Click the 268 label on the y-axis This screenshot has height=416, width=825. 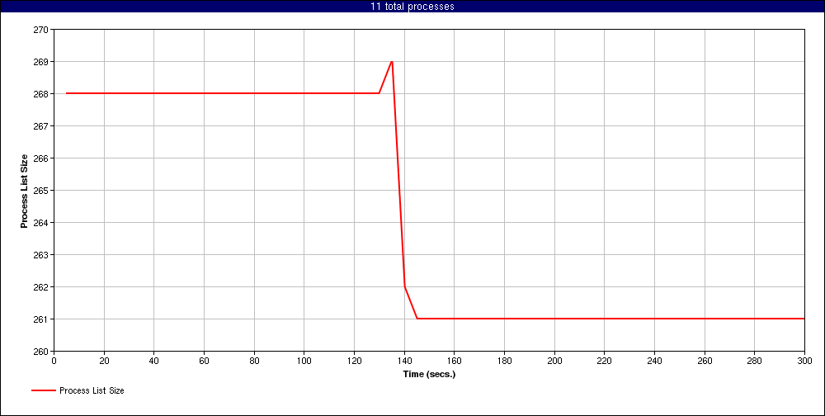coord(41,94)
